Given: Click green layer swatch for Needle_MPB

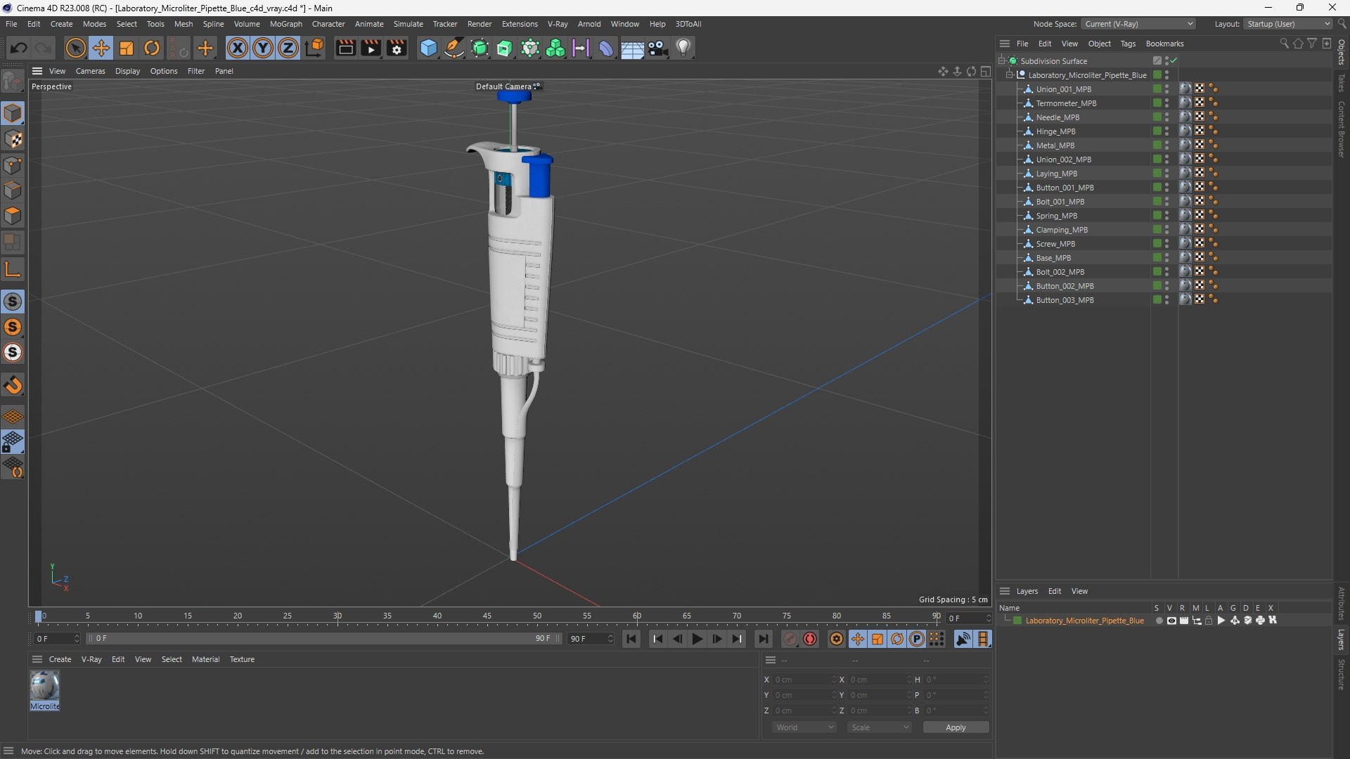Looking at the screenshot, I should click(1157, 117).
